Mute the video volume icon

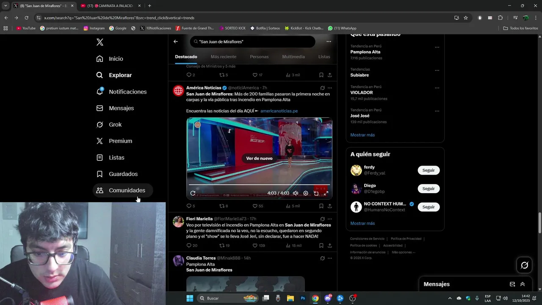[x=296, y=193]
